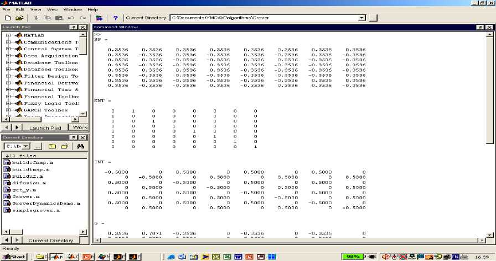
Task: Select file GroverDynamicsDemo.m
Action: point(46,203)
